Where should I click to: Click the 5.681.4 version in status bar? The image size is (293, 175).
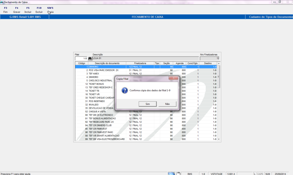point(231,174)
